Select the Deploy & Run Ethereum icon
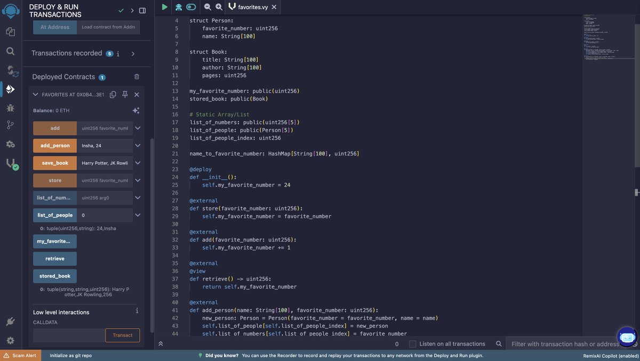 click(11, 89)
